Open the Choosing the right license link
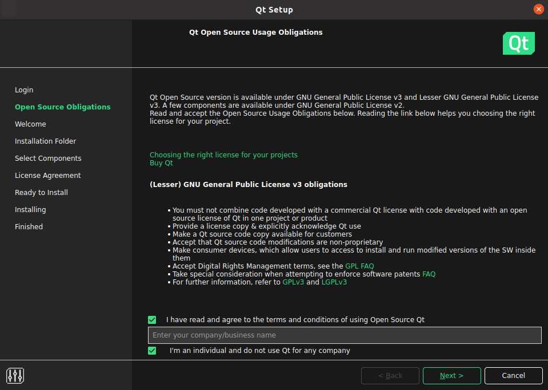Image resolution: width=548 pixels, height=390 pixels. tap(223, 155)
